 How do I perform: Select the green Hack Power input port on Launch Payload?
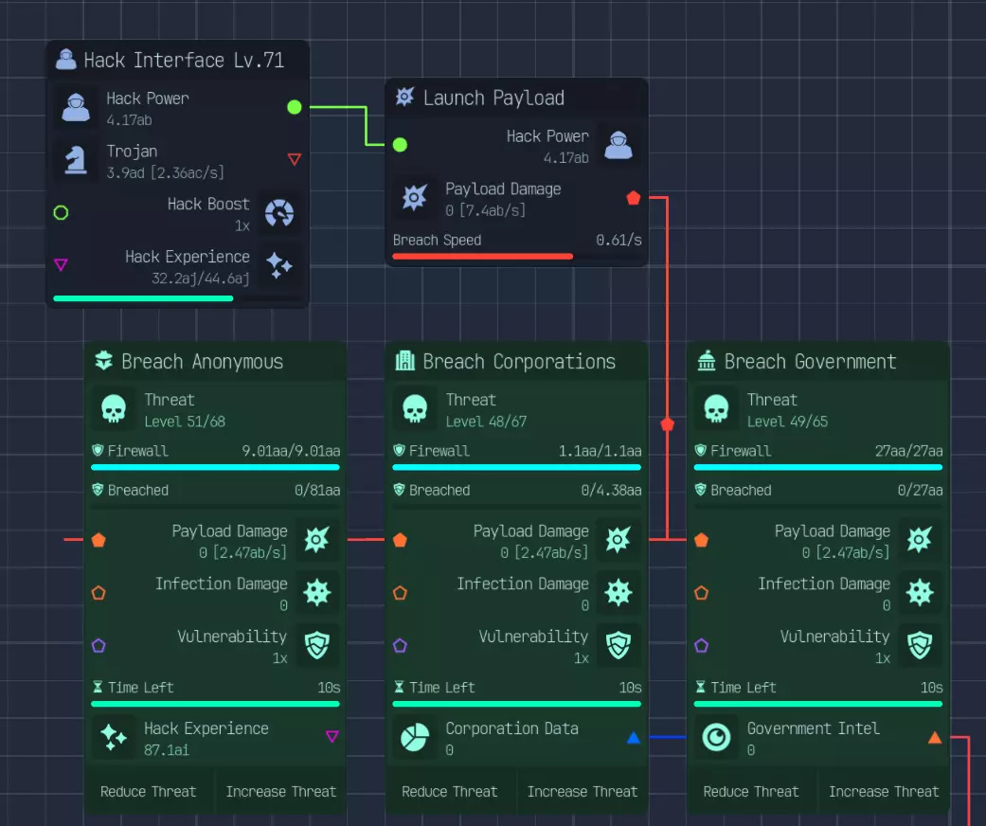coord(400,145)
